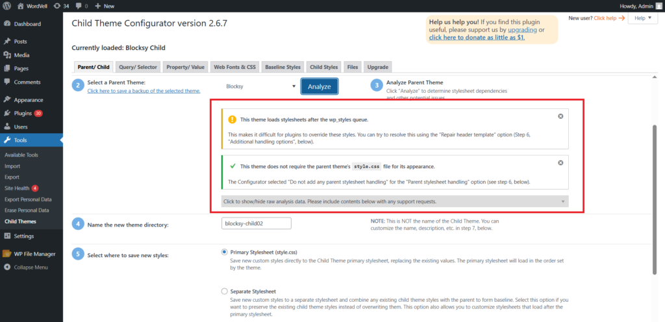Click the Comments icon in sidebar
This screenshot has height=322, width=665.
7,82
